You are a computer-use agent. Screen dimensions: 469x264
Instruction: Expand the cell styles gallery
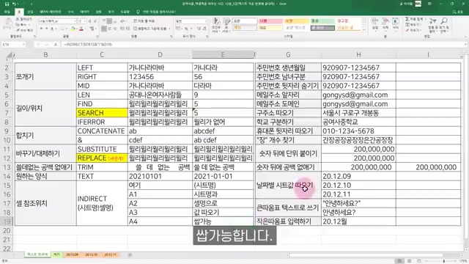point(363,30)
